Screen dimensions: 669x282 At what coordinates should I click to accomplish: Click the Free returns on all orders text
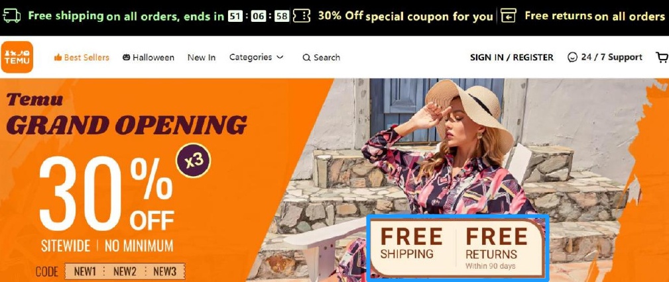(x=594, y=16)
